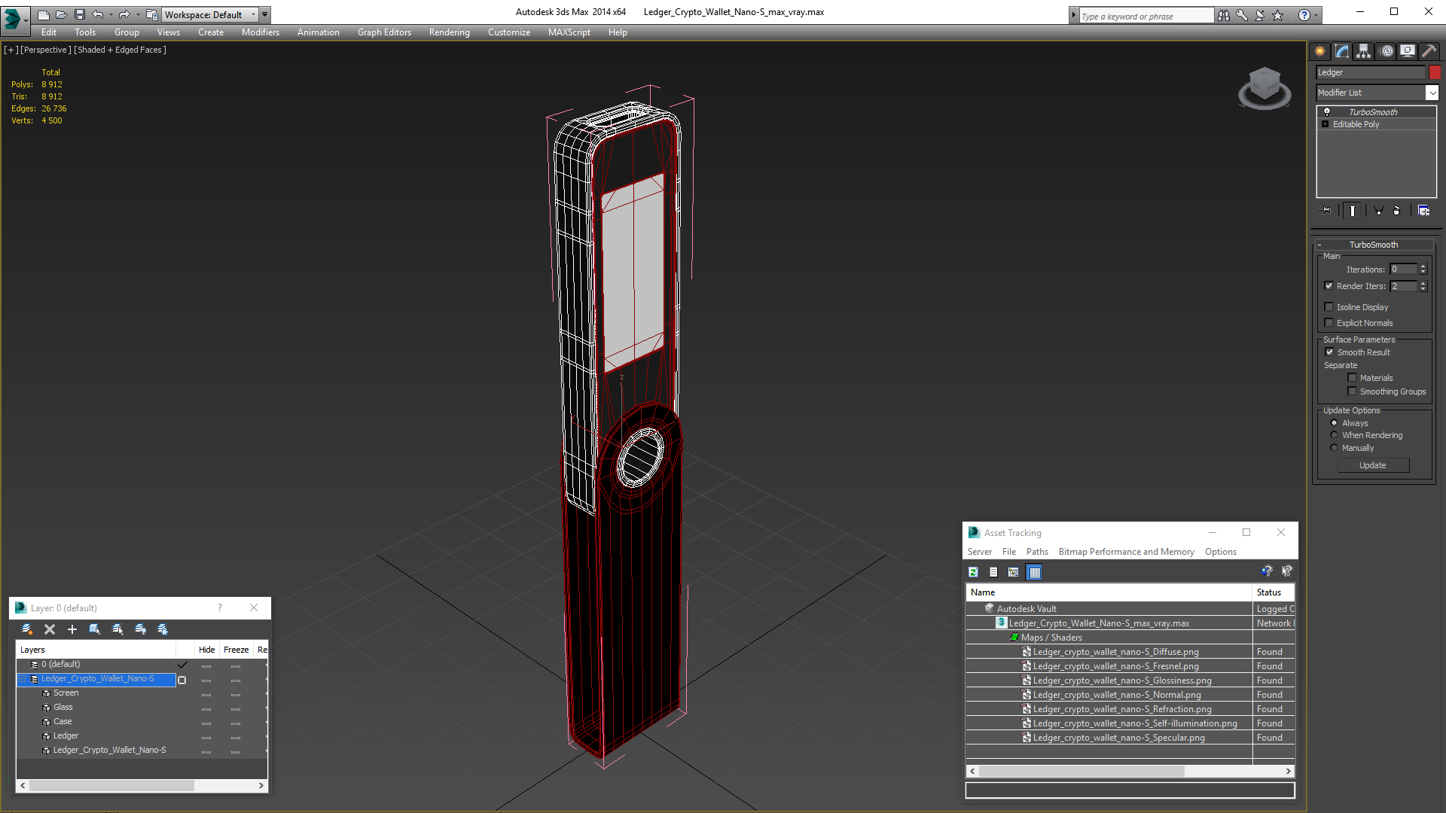
Task: Click the Perspective viewport label
Action: coord(46,50)
